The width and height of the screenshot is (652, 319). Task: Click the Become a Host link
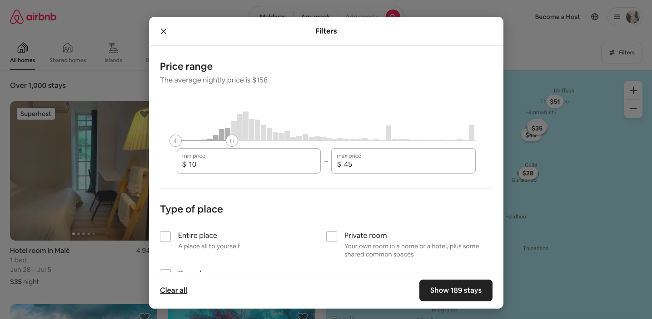pos(557,17)
